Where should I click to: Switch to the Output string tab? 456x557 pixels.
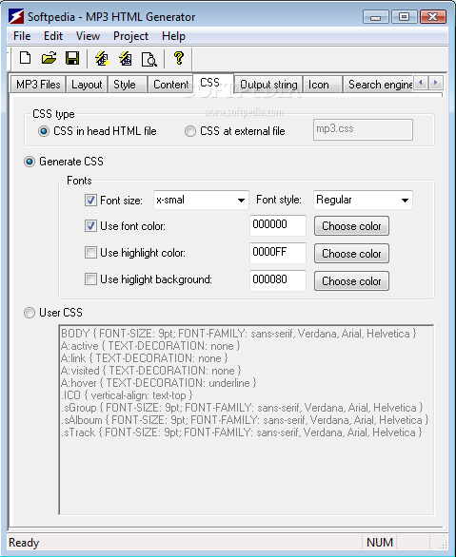point(268,85)
